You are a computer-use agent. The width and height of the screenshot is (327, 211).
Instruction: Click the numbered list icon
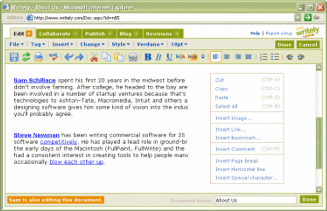tap(263, 57)
